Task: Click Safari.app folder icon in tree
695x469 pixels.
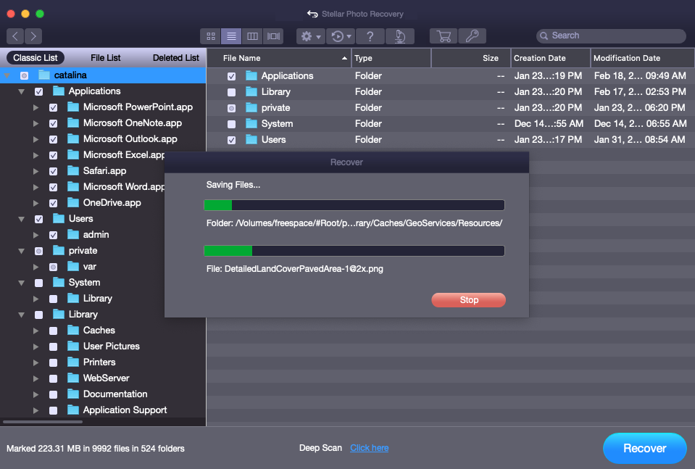Action: [73, 170]
